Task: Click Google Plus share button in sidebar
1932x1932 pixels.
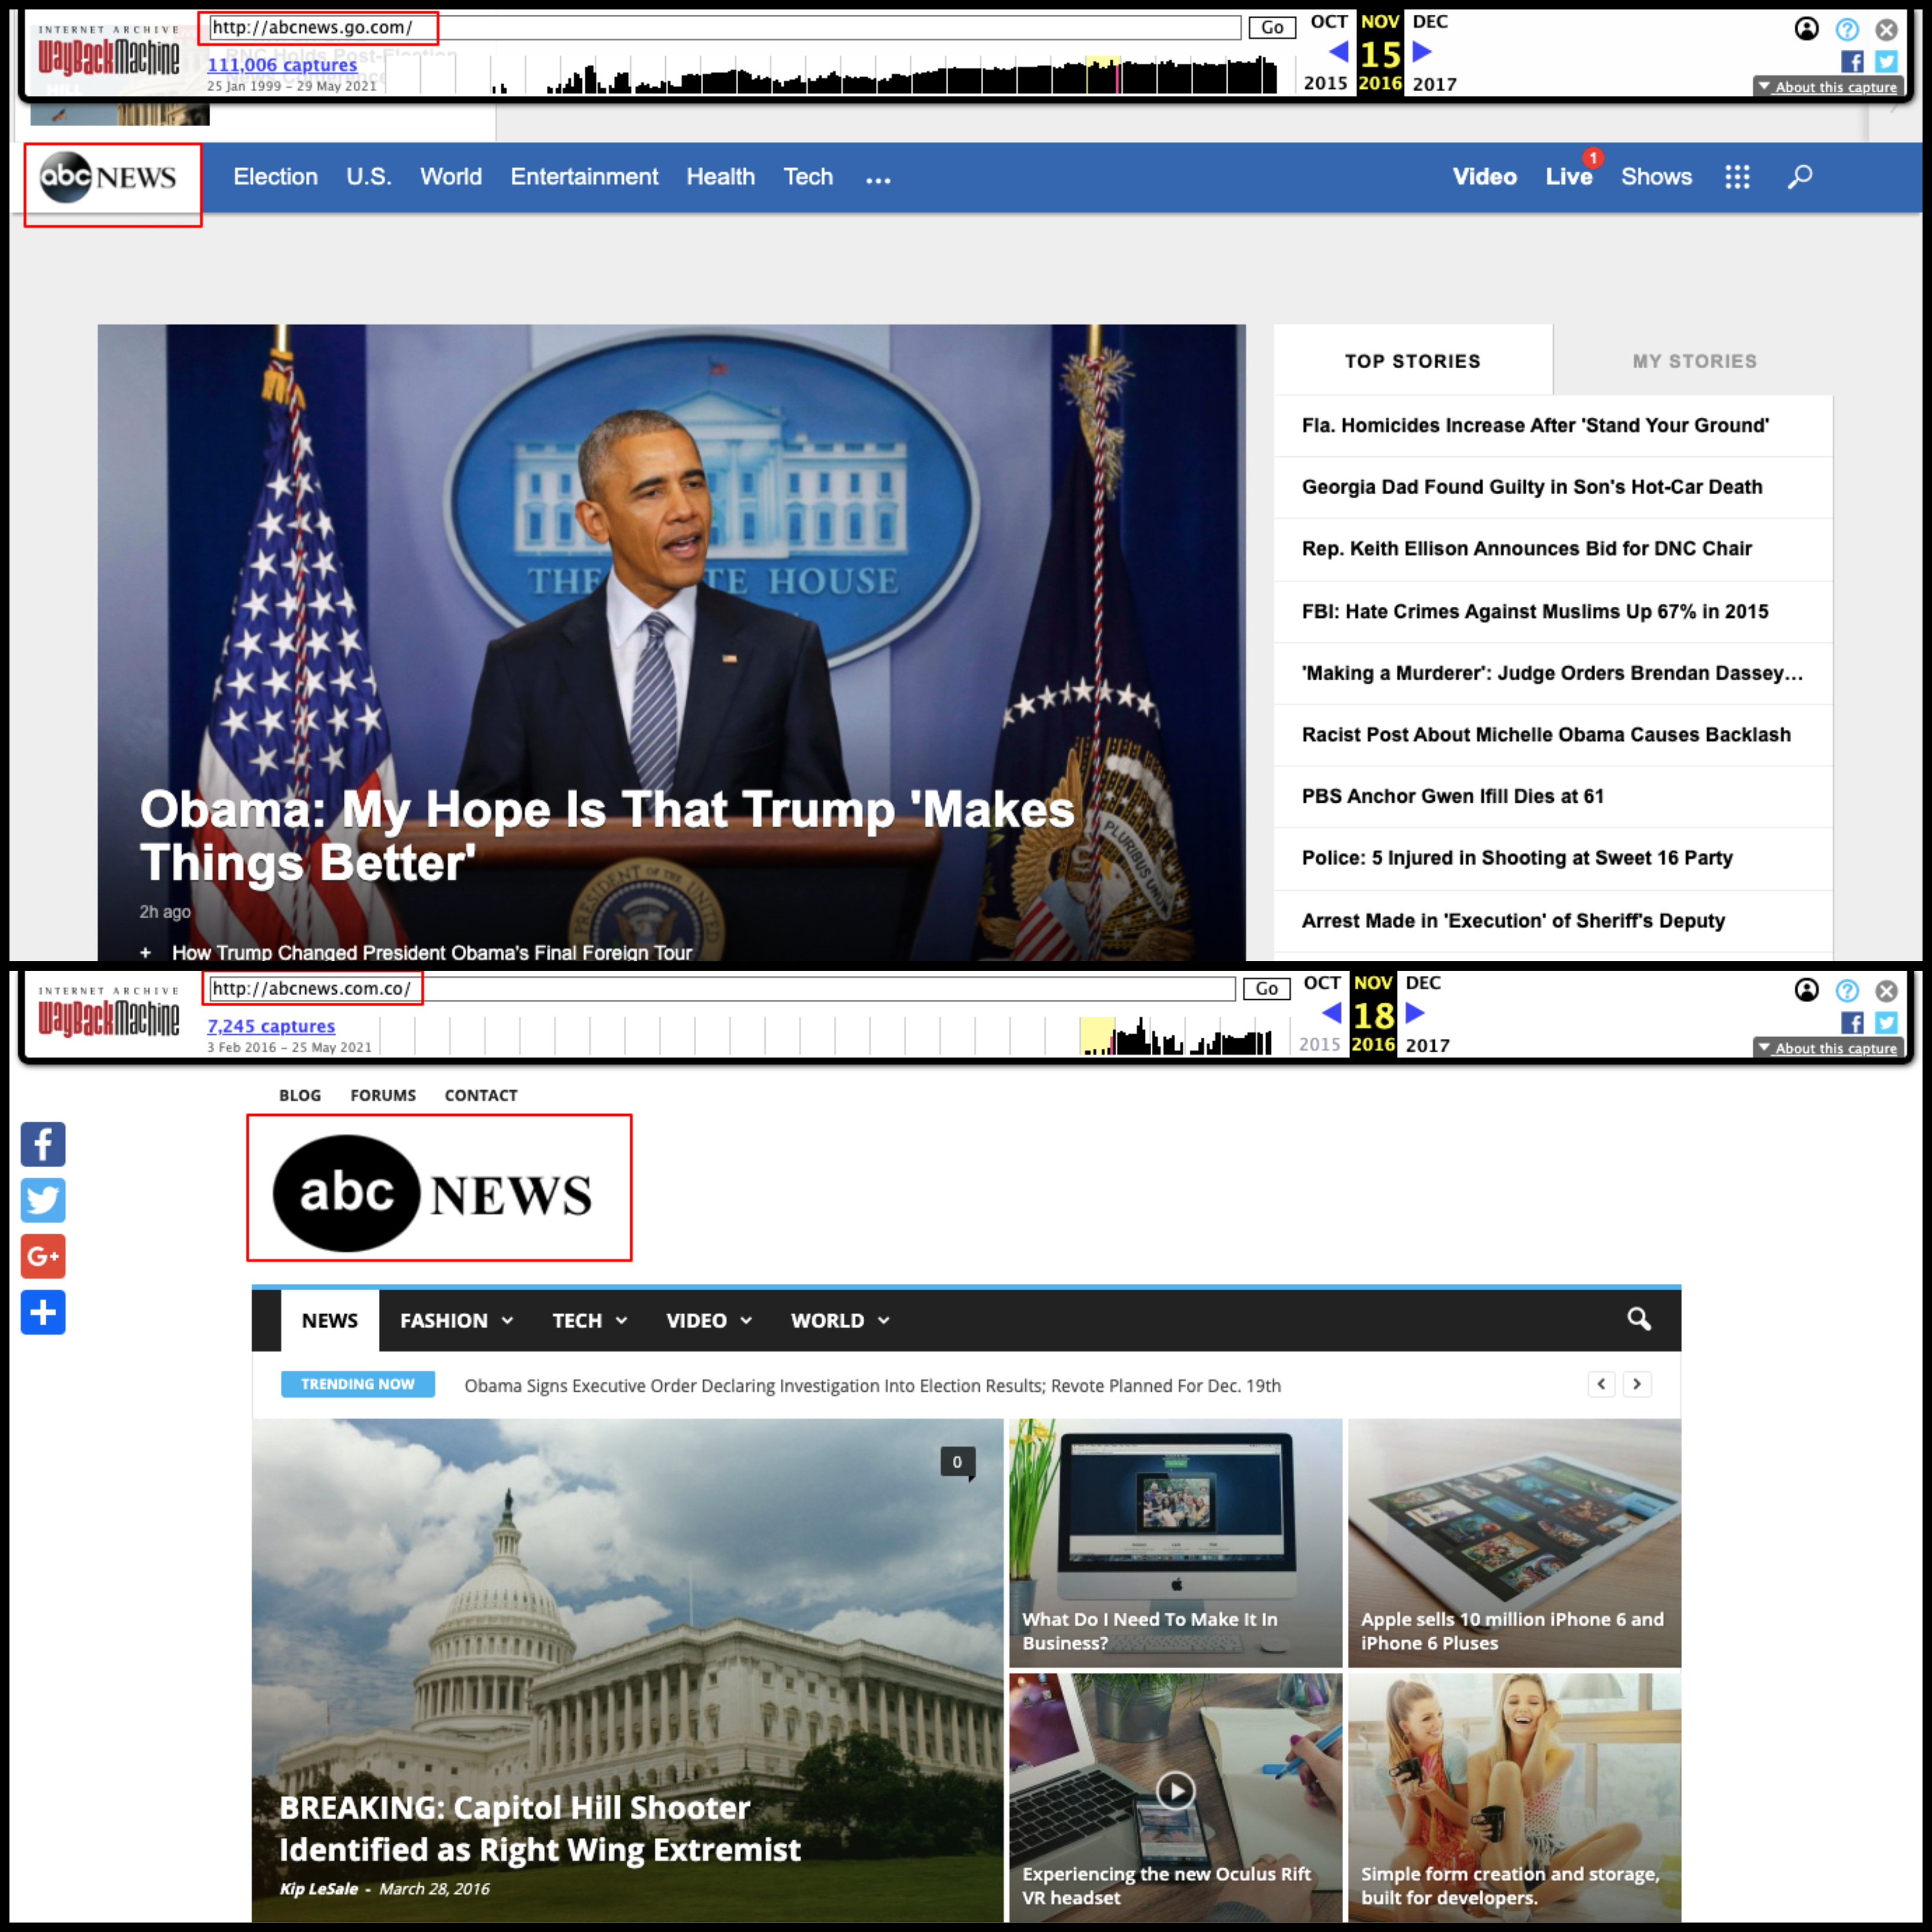Action: pyautogui.click(x=43, y=1256)
